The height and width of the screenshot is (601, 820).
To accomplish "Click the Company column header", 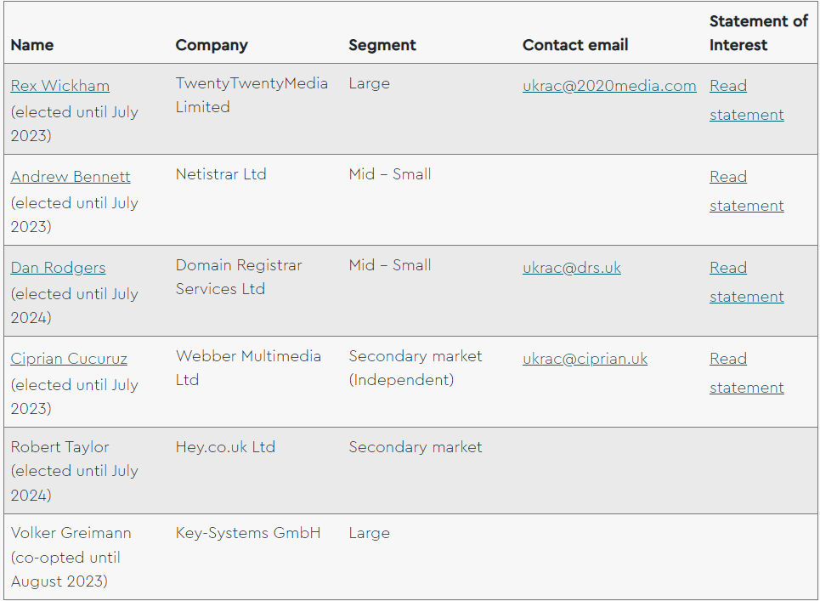I will 212,45.
